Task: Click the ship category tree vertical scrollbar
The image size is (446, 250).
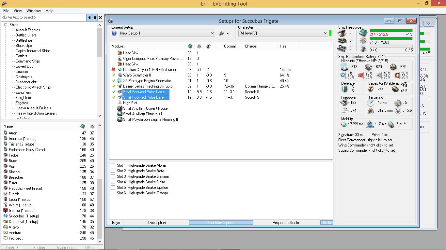Action: 100,70
